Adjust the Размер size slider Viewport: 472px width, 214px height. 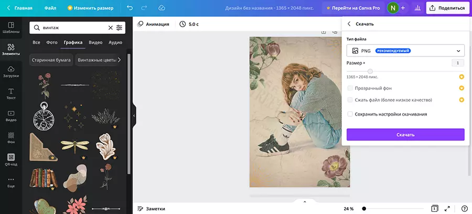[370, 71]
